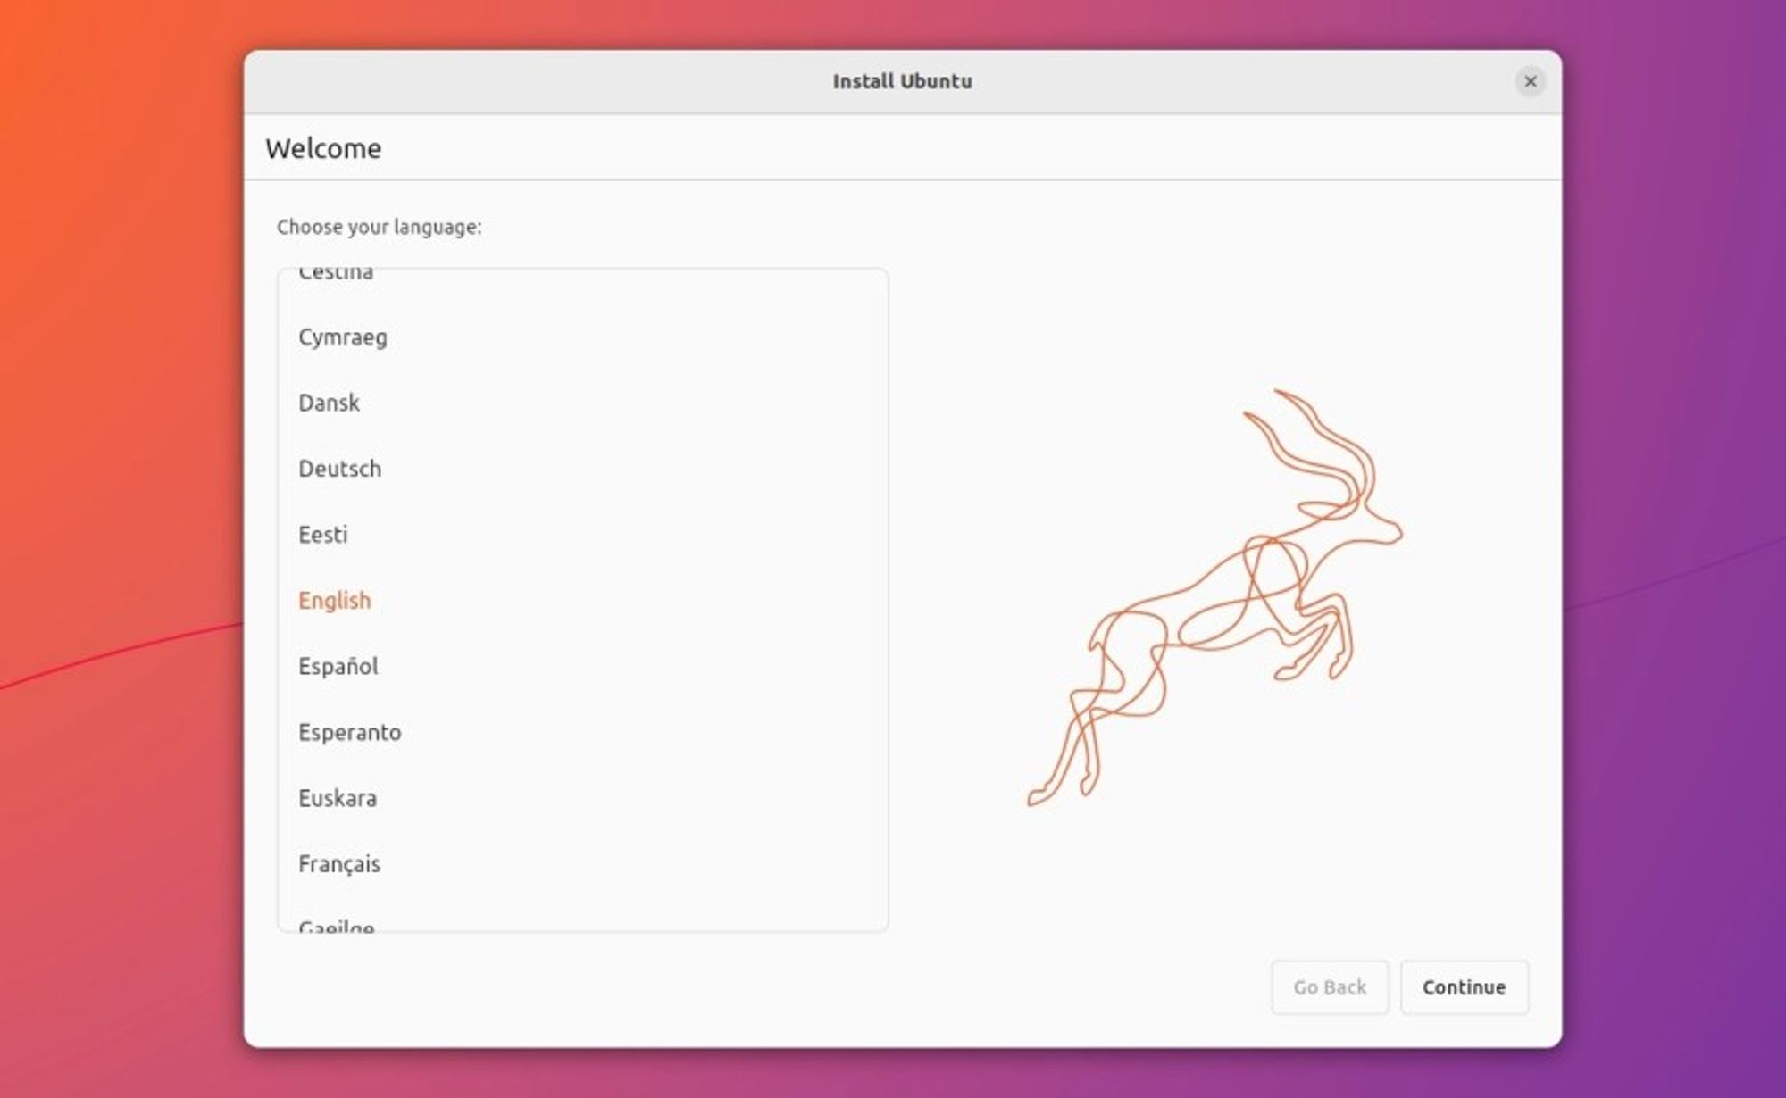The height and width of the screenshot is (1098, 1786).
Task: Select English as the installation language
Action: (335, 600)
